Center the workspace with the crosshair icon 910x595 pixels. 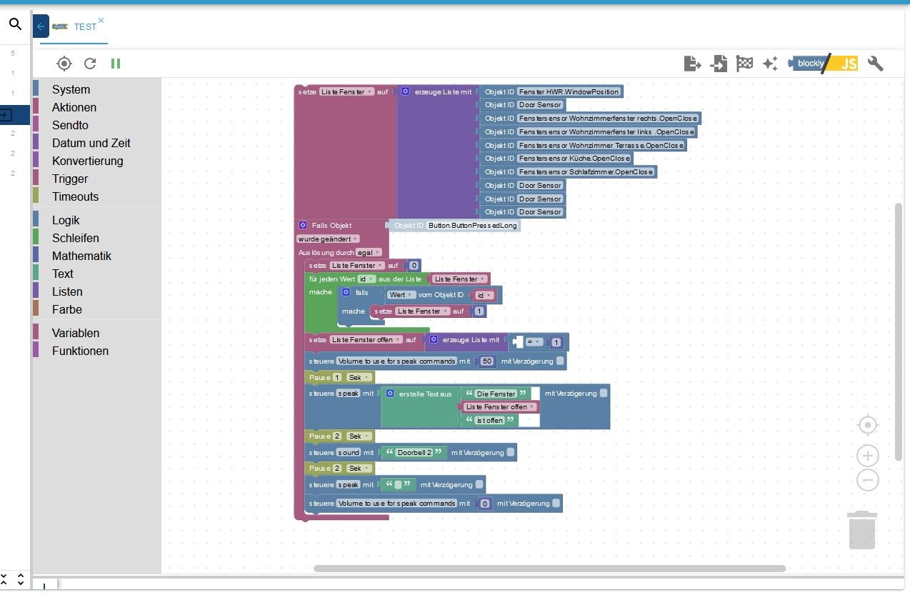tap(868, 425)
